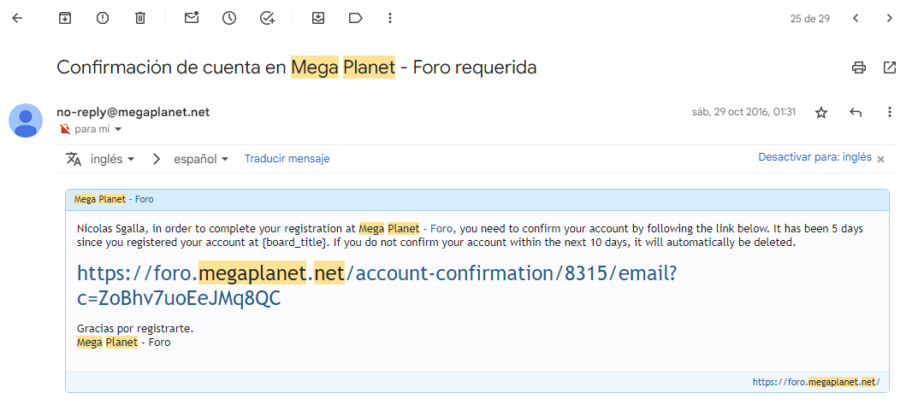Expand recipient details next to 'para mí'
906x416 pixels.
point(118,130)
